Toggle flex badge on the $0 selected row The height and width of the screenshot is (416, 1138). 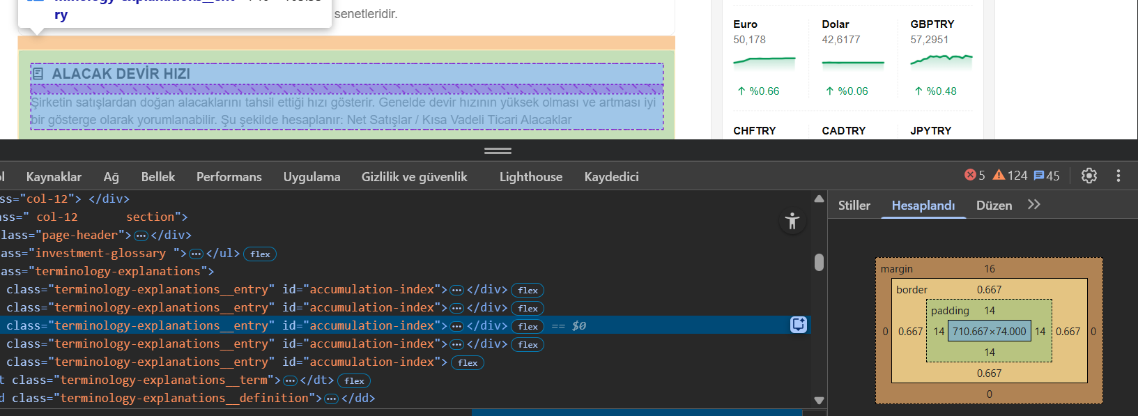point(528,326)
